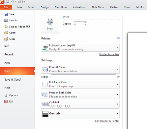
Task: Switch to the View tab
Action: (x=127, y=7)
